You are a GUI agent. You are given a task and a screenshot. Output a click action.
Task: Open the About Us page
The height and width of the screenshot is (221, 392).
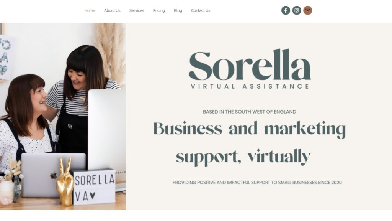click(x=112, y=10)
